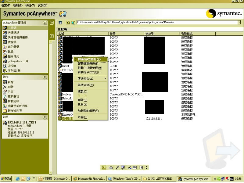Screen dimensions: 244x183
Task: Choose 啟動遠程遙控(E) in context menu
Action: pyautogui.click(x=90, y=59)
